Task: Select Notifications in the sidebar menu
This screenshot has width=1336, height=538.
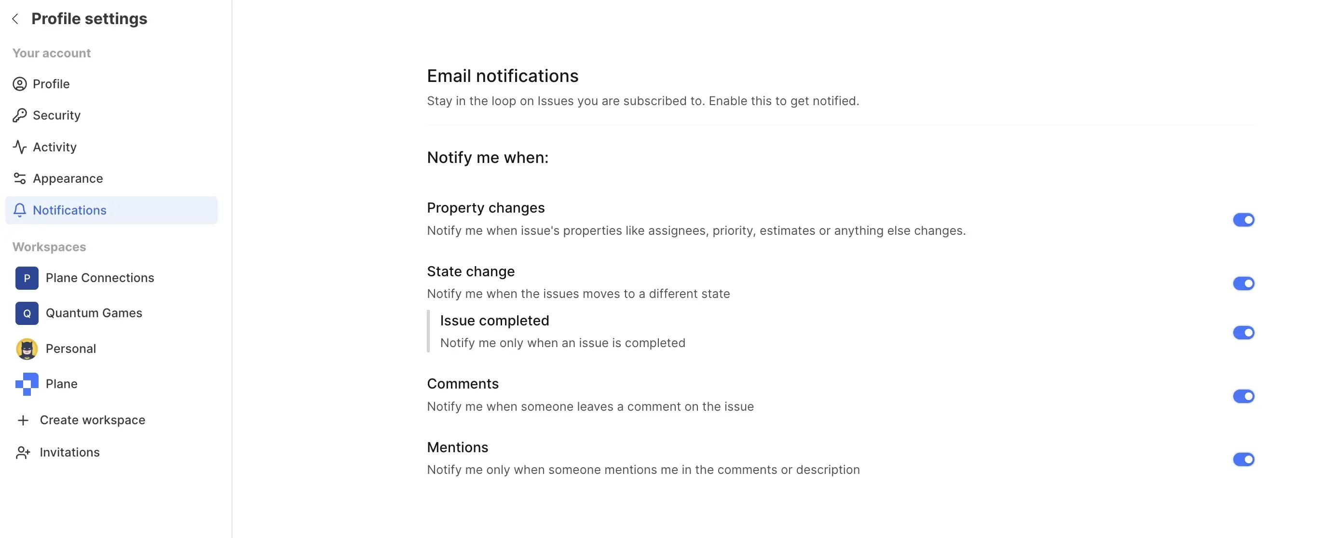Action: [69, 210]
